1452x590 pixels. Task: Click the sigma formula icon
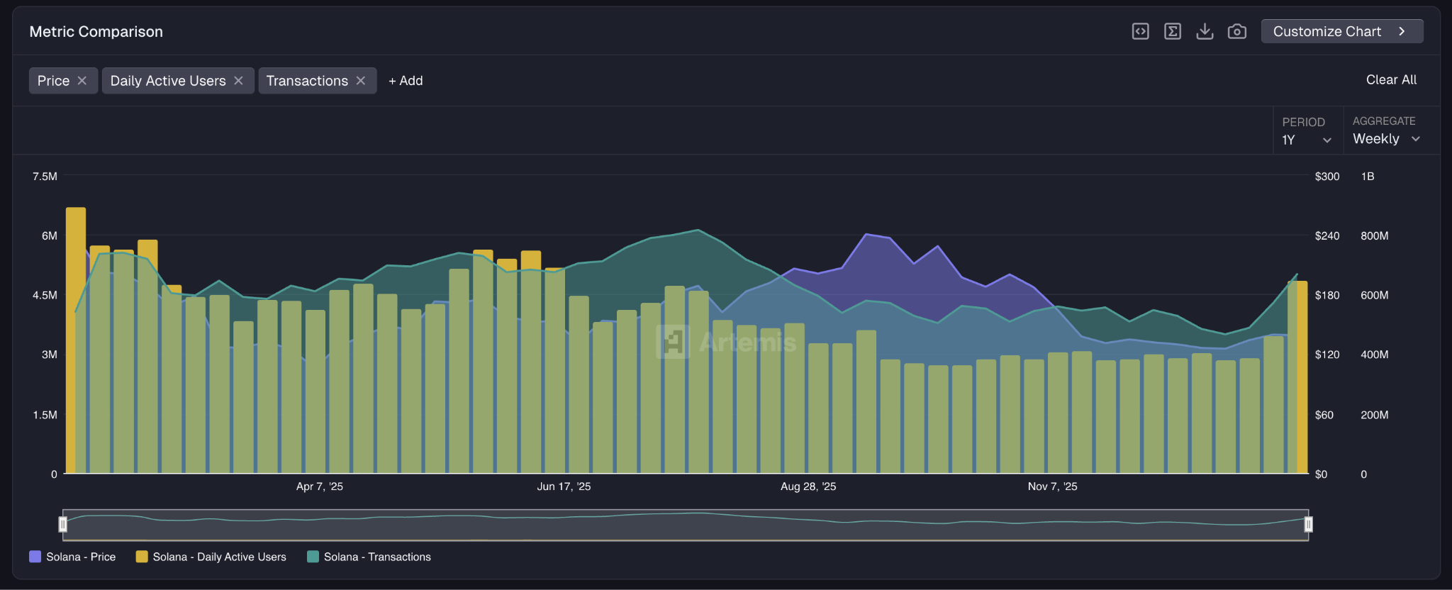point(1173,31)
